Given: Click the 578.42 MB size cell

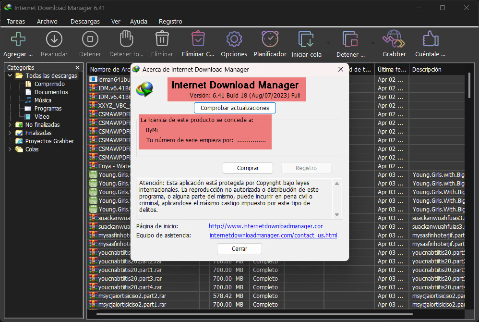Looking at the screenshot, I should coord(228,296).
